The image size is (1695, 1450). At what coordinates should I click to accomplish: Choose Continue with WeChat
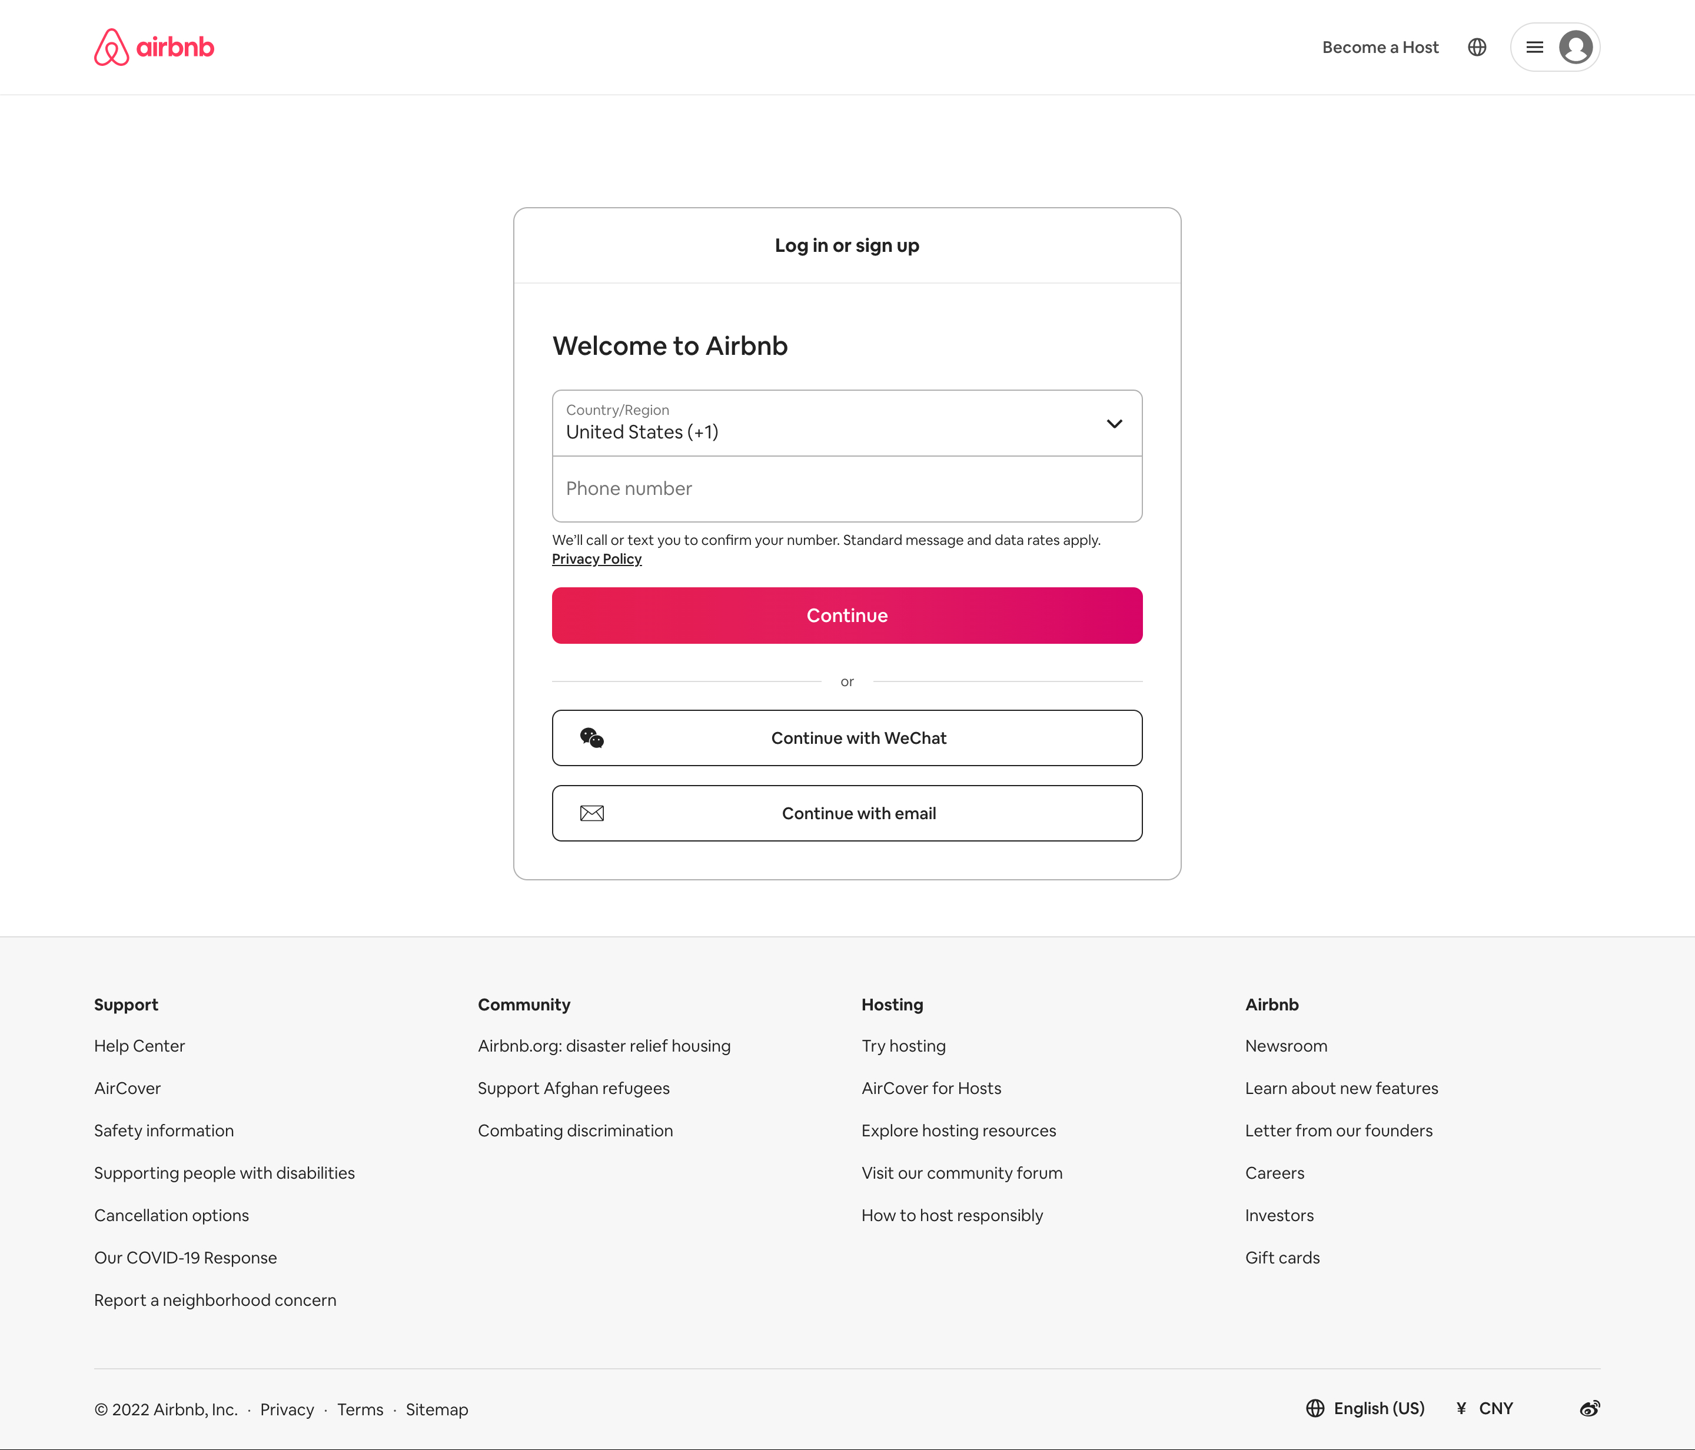(x=847, y=738)
